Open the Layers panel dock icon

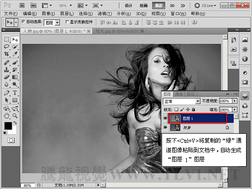pyautogui.click(x=245, y=96)
